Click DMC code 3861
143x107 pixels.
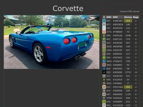(109, 65)
